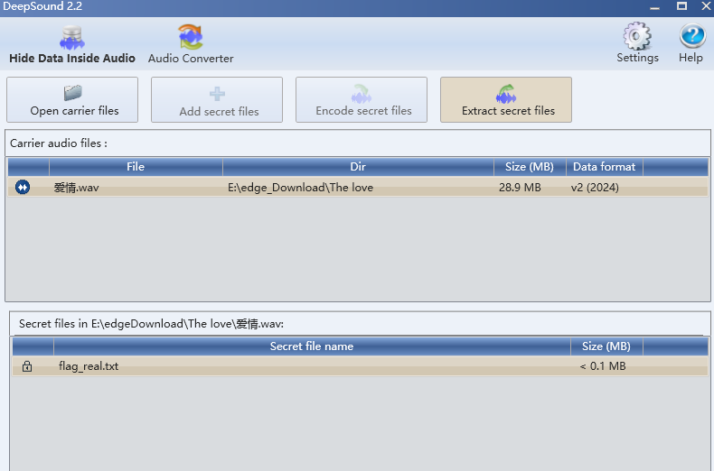Click the Data format column header
This screenshot has height=471, width=714.
605,167
